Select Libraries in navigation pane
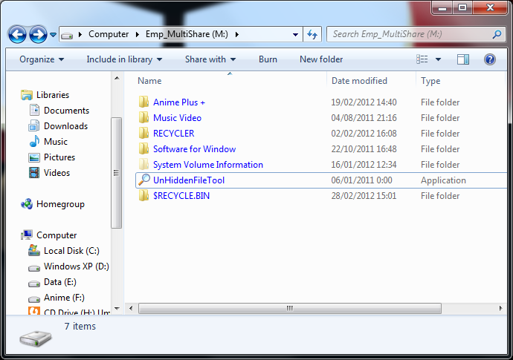This screenshot has width=513, height=360. tap(53, 95)
